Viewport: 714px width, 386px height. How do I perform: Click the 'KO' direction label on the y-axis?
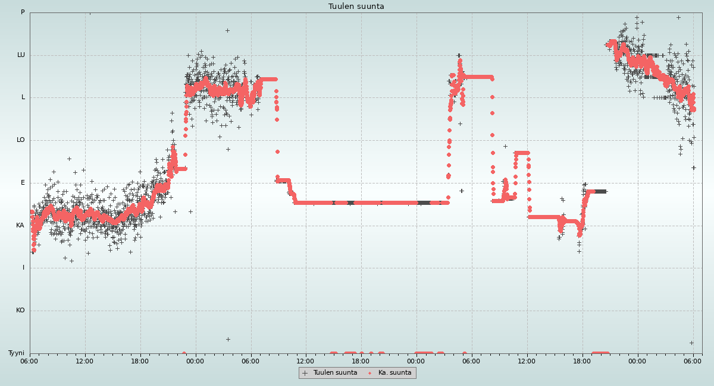click(20, 311)
